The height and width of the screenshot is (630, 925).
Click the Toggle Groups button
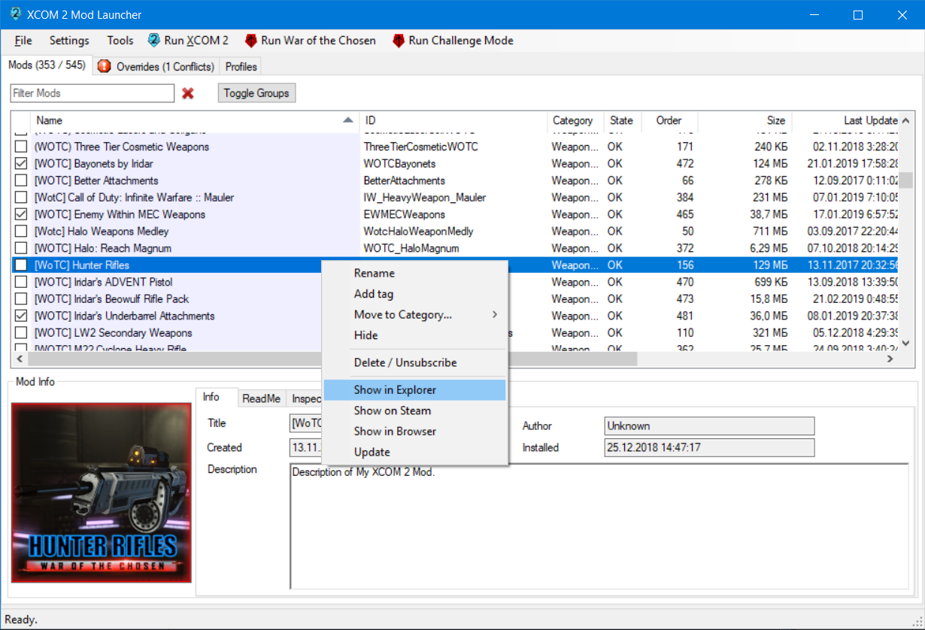(256, 93)
